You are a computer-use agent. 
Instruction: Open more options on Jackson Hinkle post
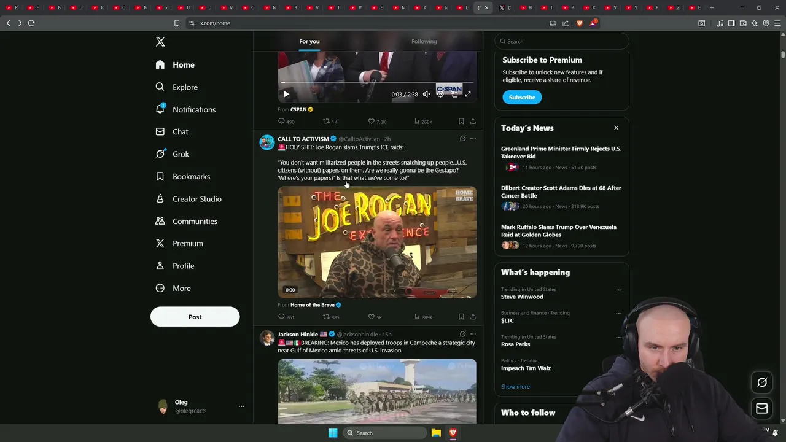[473, 335]
